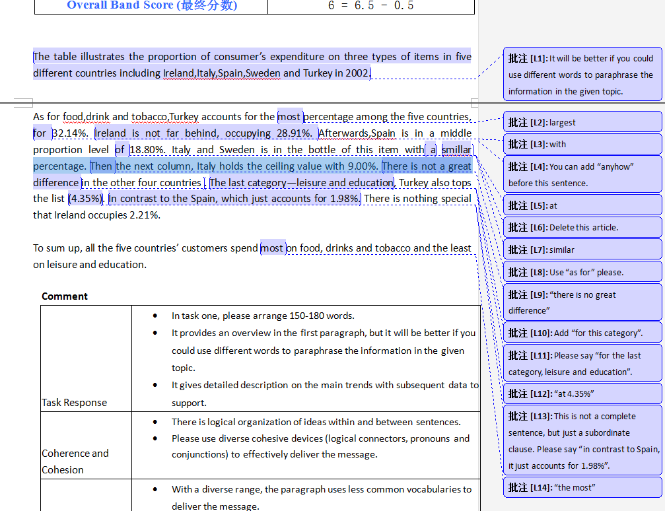
Task: Select comment L5 reading "at"
Action: click(x=582, y=205)
